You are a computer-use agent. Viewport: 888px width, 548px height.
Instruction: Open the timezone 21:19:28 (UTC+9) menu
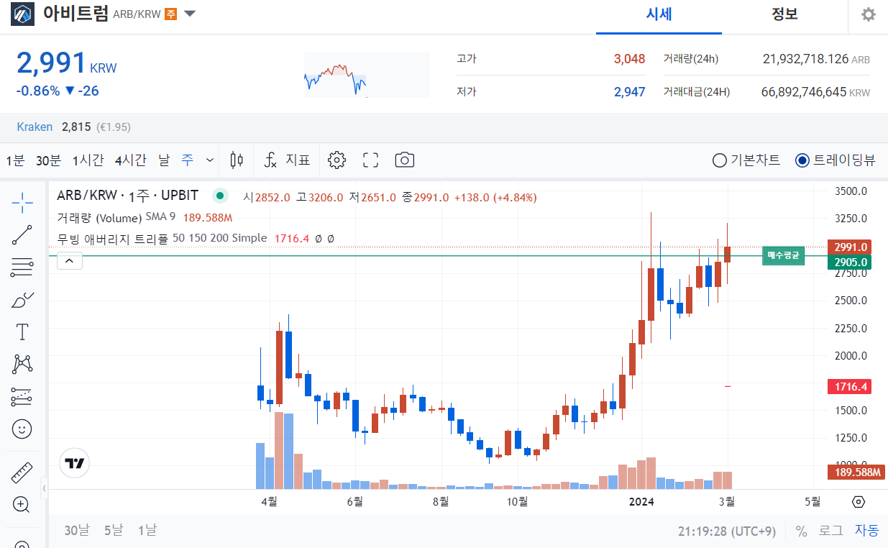727,531
